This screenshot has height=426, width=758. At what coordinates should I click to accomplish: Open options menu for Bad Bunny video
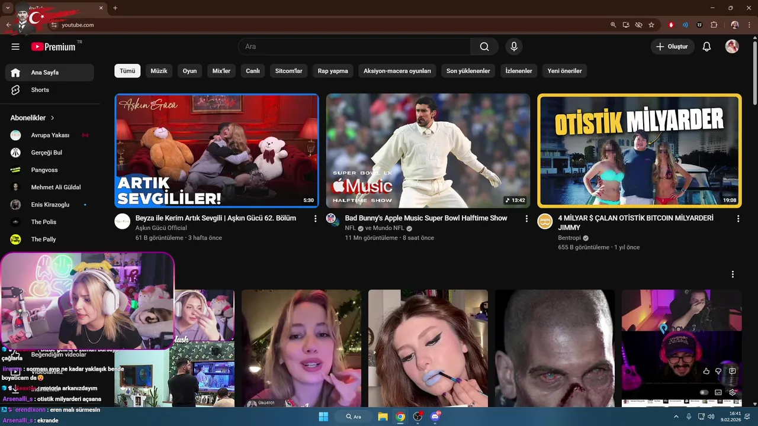(x=526, y=219)
